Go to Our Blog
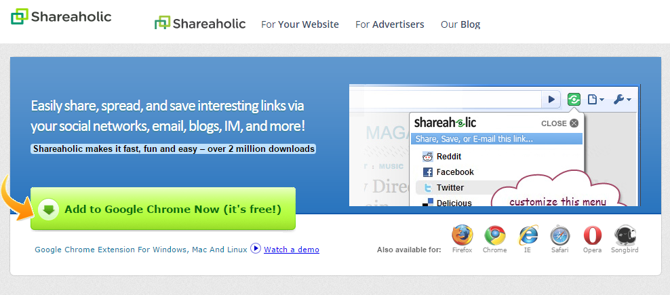 coord(460,24)
